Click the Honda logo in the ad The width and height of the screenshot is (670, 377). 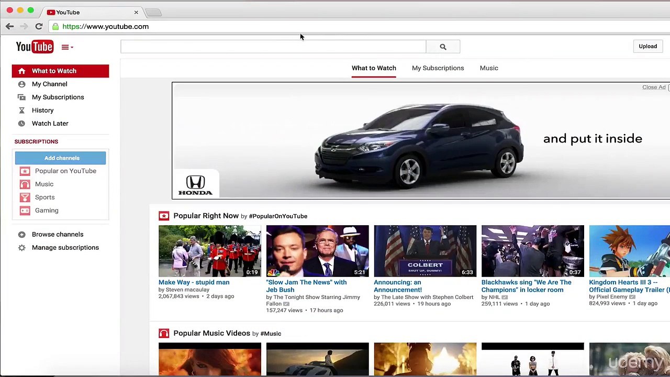[195, 185]
